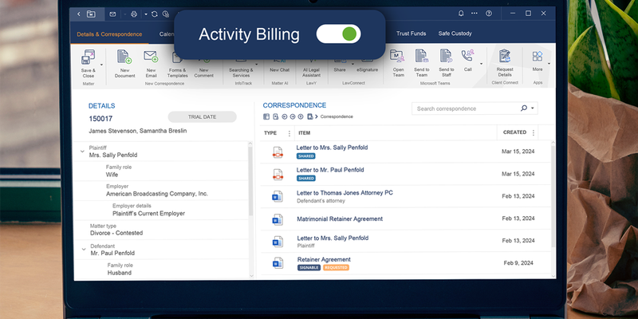Open the More apps icon
This screenshot has height=319, width=638.
[538, 56]
